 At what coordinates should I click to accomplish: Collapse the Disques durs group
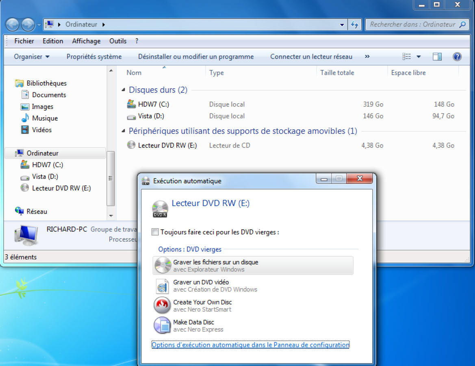point(124,90)
